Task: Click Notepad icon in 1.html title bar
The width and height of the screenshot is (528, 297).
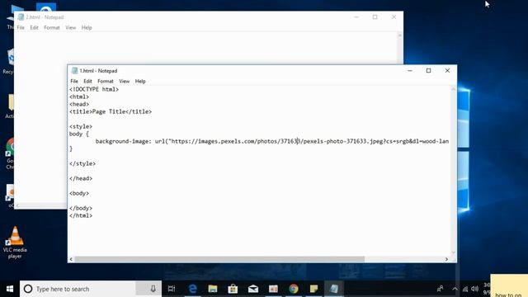Action: point(74,71)
